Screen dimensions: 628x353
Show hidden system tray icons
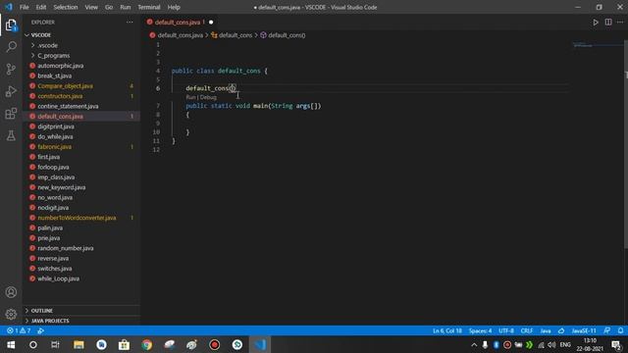point(474,344)
